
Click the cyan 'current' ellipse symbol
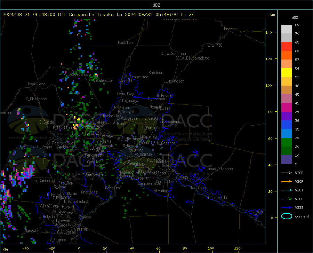coord(287,216)
